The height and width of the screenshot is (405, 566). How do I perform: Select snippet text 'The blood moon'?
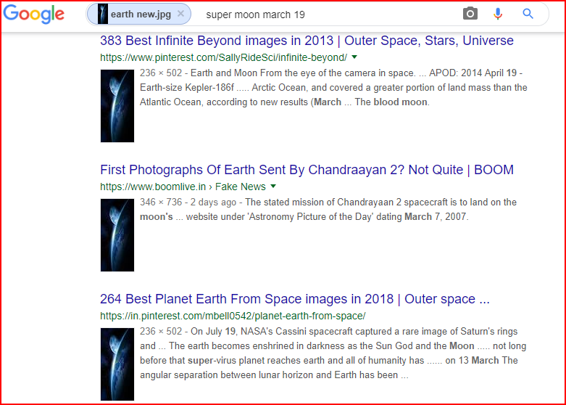pyautogui.click(x=391, y=102)
